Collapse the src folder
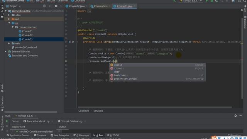 (x=9, y=23)
